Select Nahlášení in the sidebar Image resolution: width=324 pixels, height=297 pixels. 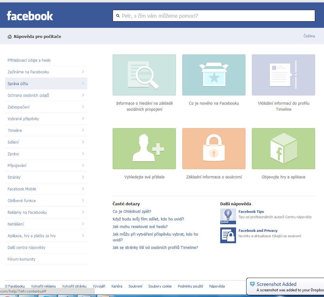click(x=46, y=224)
